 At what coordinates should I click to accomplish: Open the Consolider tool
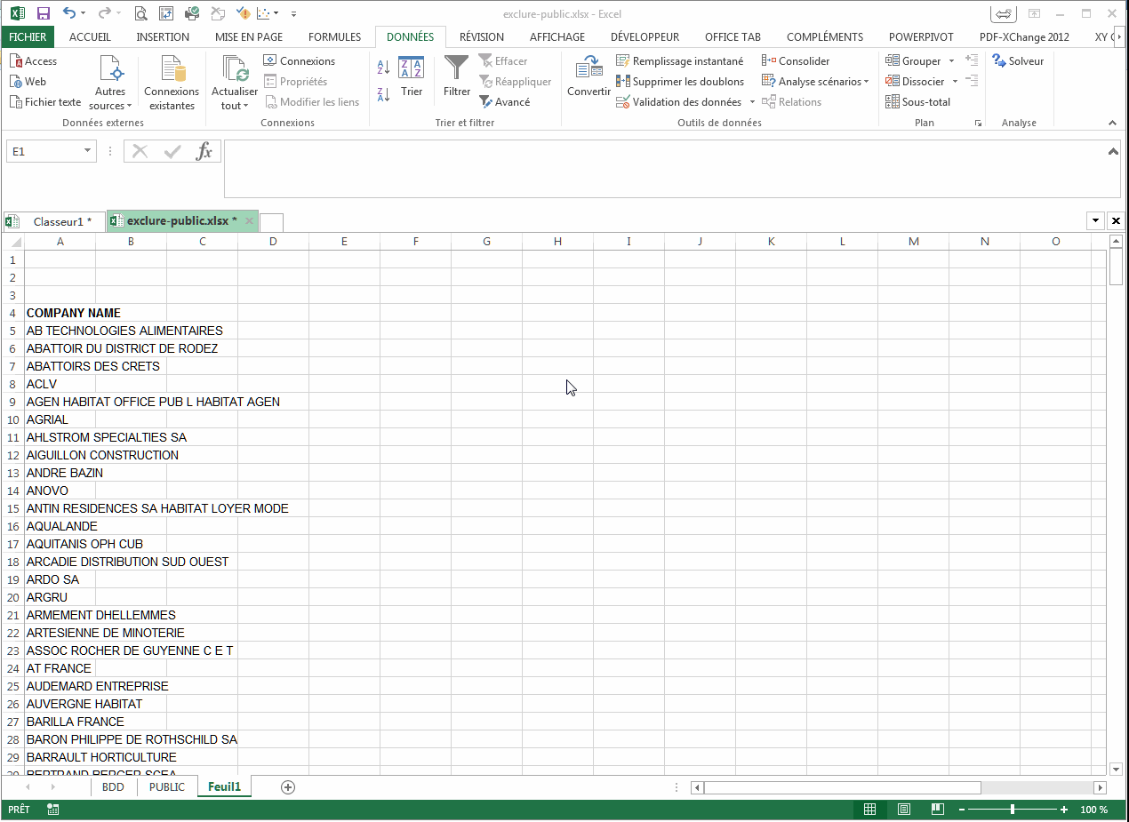pyautogui.click(x=796, y=61)
